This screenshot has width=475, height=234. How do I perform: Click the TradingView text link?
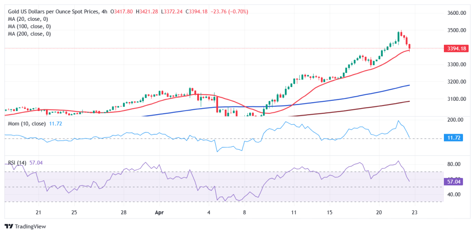tap(30, 226)
